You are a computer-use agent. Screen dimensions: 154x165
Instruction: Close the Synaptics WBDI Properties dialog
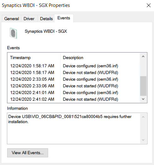point(149,5)
